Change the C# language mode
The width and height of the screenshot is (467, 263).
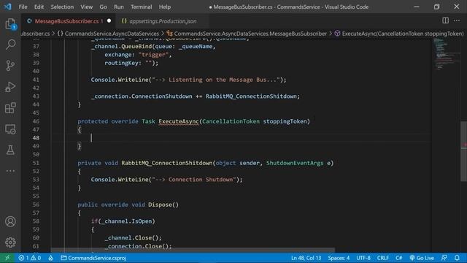click(x=399, y=258)
